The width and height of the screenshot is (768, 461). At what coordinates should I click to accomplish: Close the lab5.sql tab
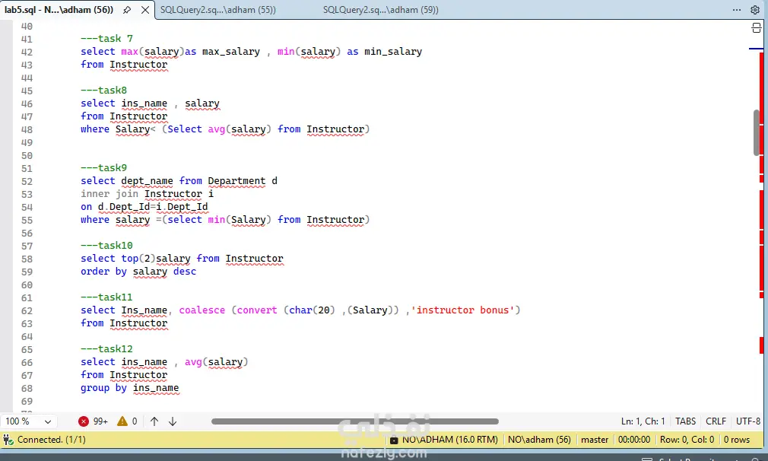[x=145, y=10]
